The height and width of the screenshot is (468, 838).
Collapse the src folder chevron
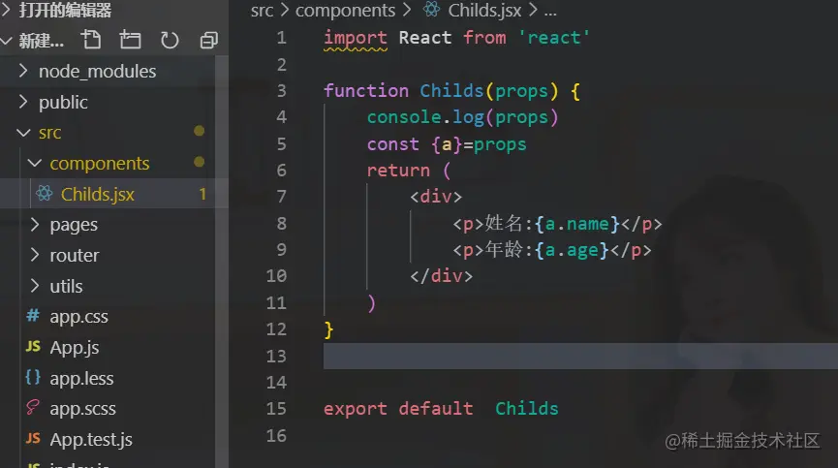[x=23, y=132]
